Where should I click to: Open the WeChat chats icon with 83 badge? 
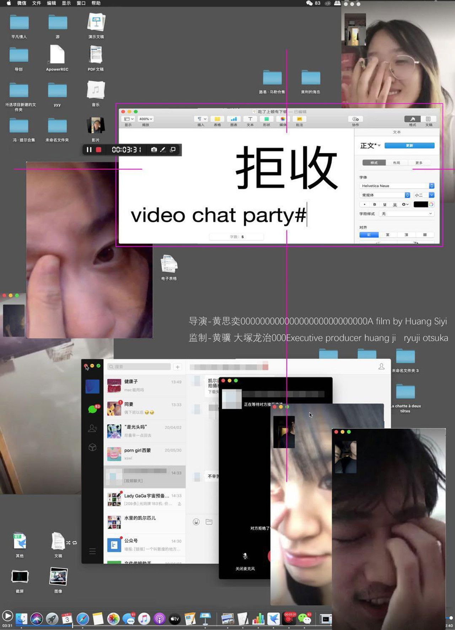92,409
